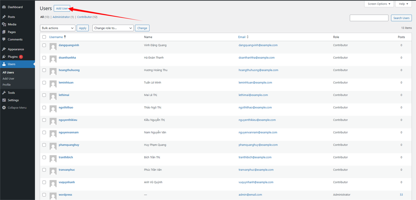Click the Comments speech bubble icon
Viewport: 416px width, 200px height.
tap(4, 40)
